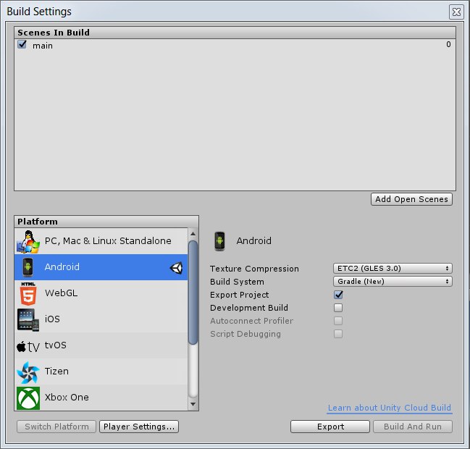Select the Tizen platform
Viewport: 470px width, 449px height.
[101, 372]
